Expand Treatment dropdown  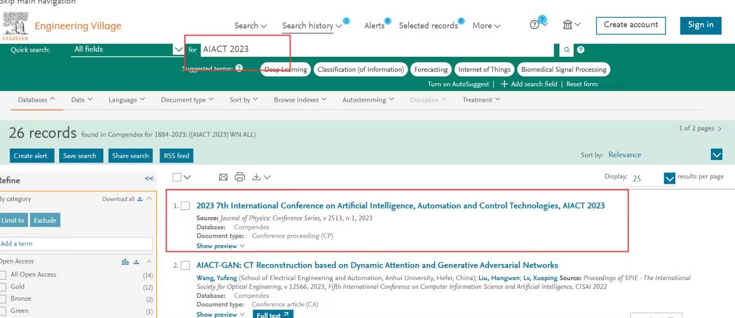click(481, 100)
